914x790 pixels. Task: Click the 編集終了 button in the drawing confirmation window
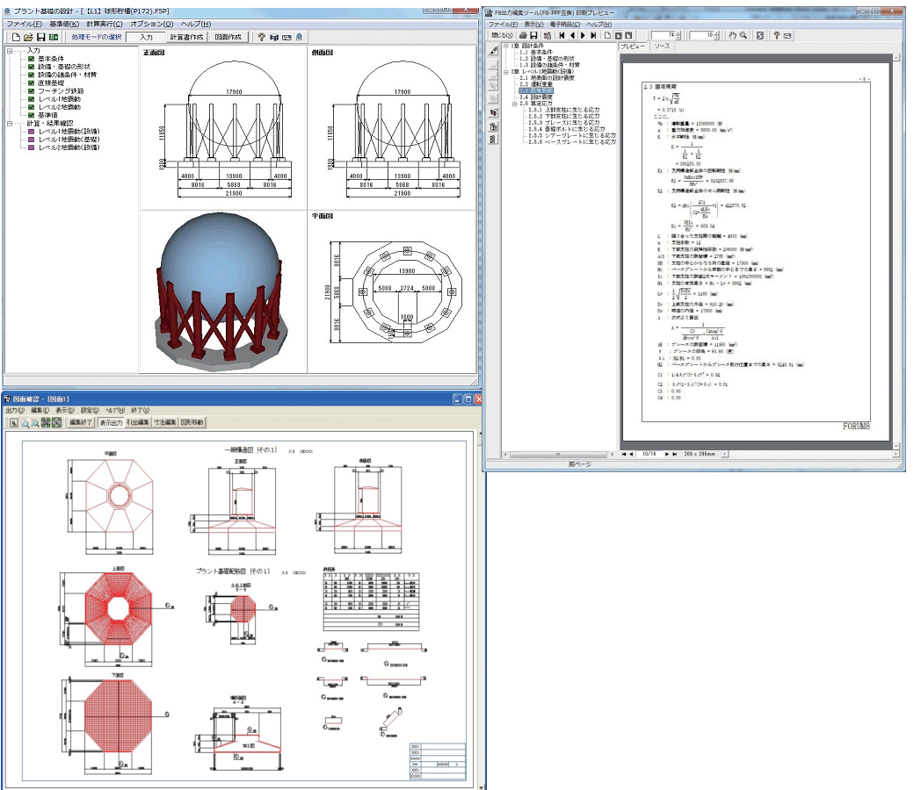[81, 423]
